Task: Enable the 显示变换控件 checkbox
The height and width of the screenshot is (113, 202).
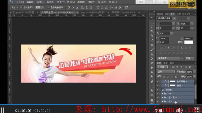Action: tap(48, 8)
